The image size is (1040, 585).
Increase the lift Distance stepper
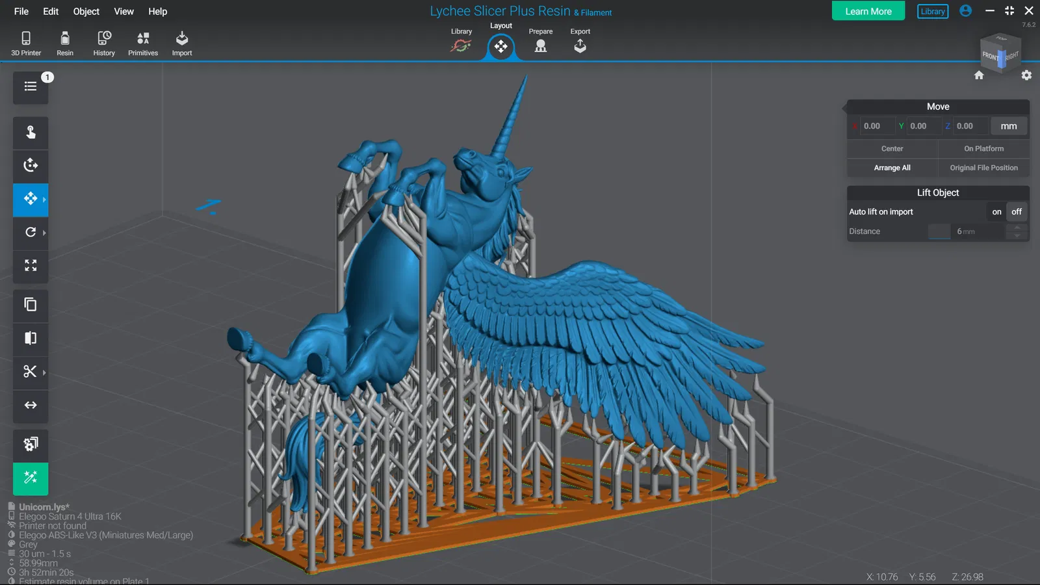1017,227
